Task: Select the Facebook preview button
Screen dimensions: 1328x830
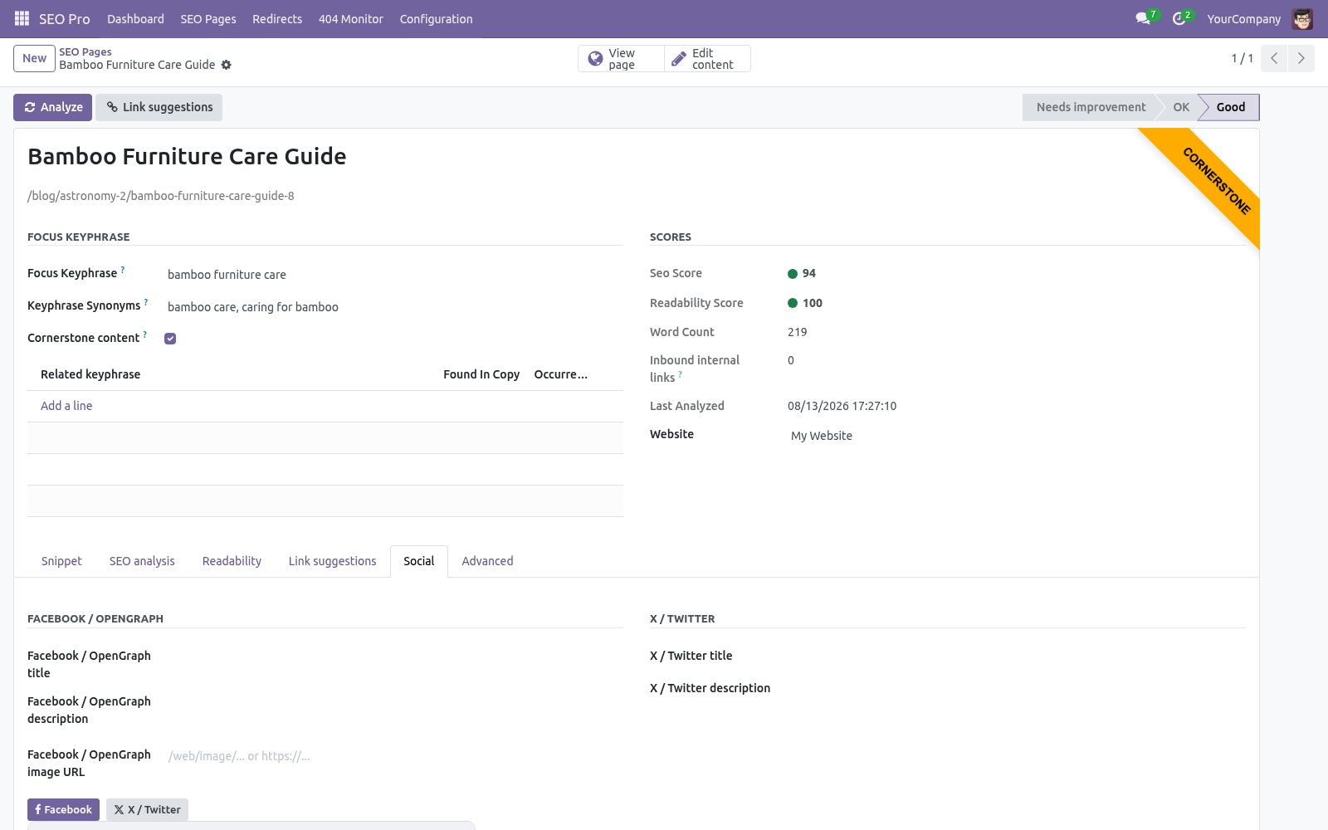Action: coord(63,810)
